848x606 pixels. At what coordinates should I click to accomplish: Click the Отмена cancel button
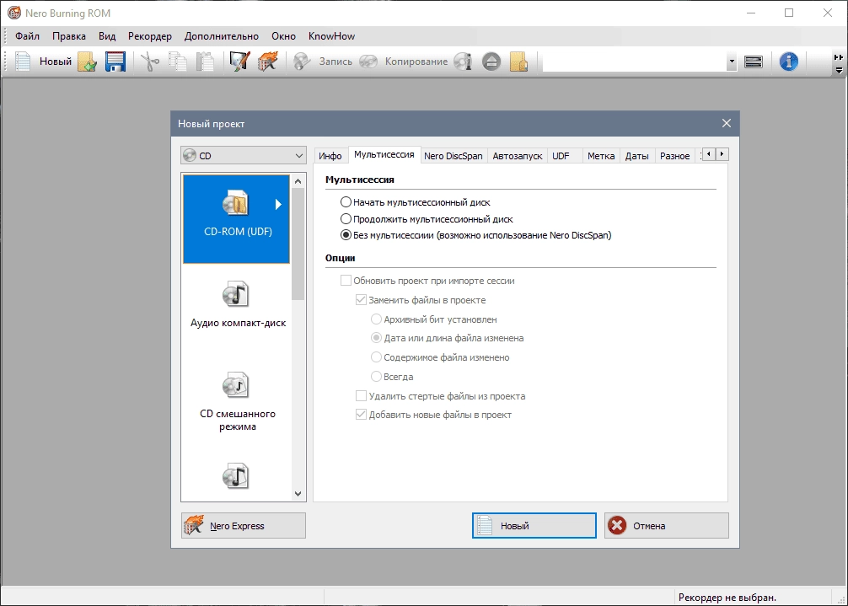(666, 525)
